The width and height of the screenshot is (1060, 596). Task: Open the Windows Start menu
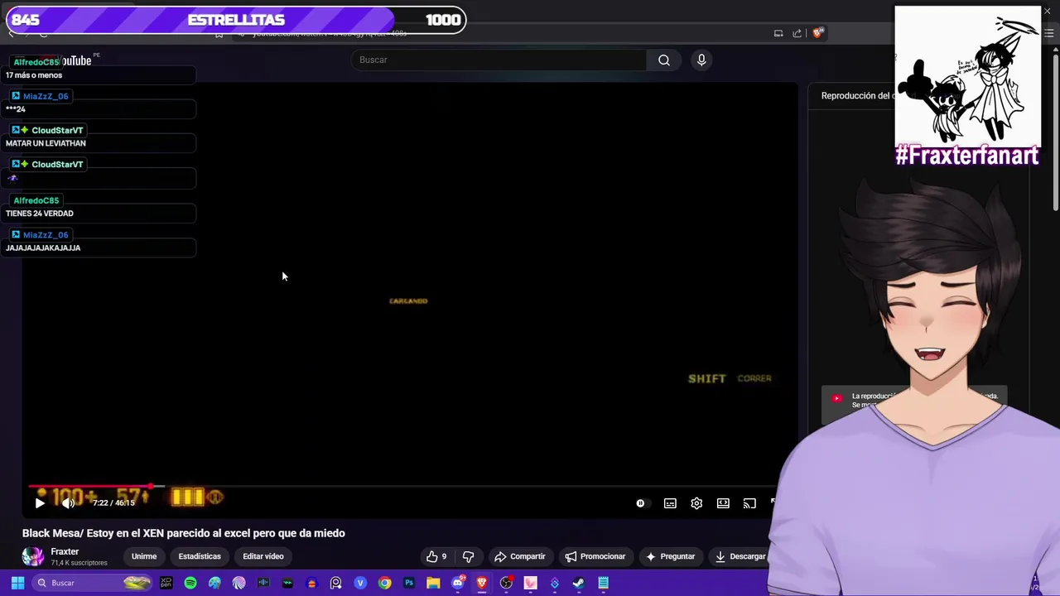pyautogui.click(x=17, y=583)
